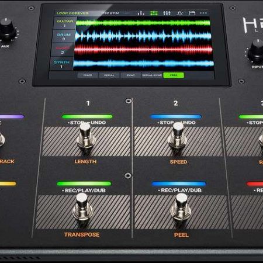Viewport: 263px width, 263px height.
Task: Select the highlighted FREE loop mode
Action: (174, 75)
